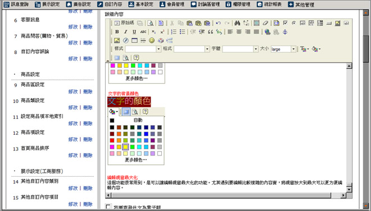This screenshot has width=371, height=211.
Task: Open the 訊息查詢 menu
Action: (16, 4)
